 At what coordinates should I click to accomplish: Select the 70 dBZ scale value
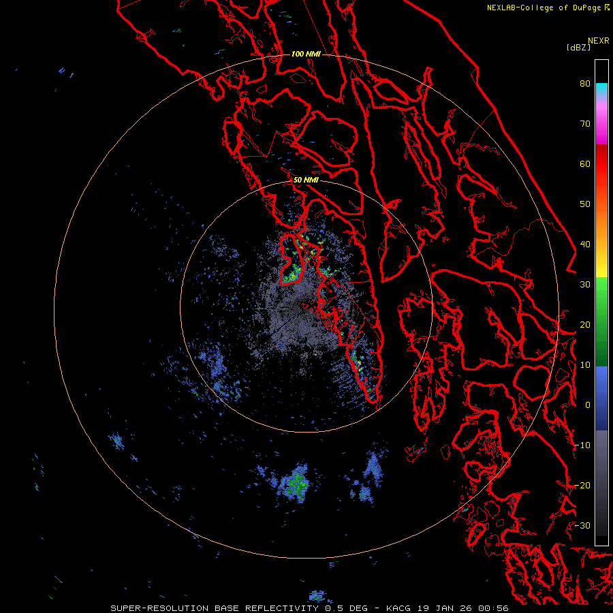585,124
